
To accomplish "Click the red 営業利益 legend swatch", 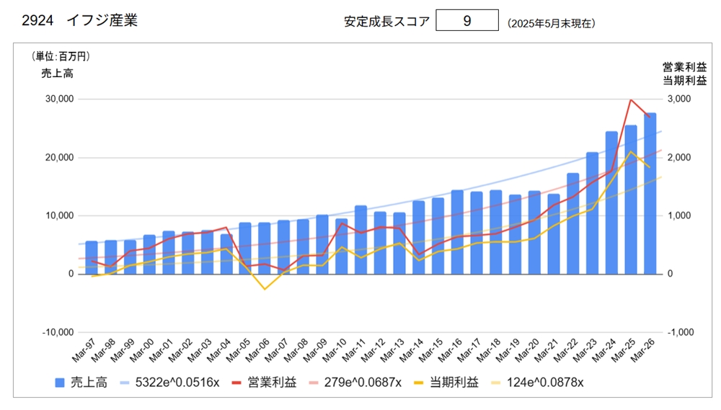I will click(236, 383).
